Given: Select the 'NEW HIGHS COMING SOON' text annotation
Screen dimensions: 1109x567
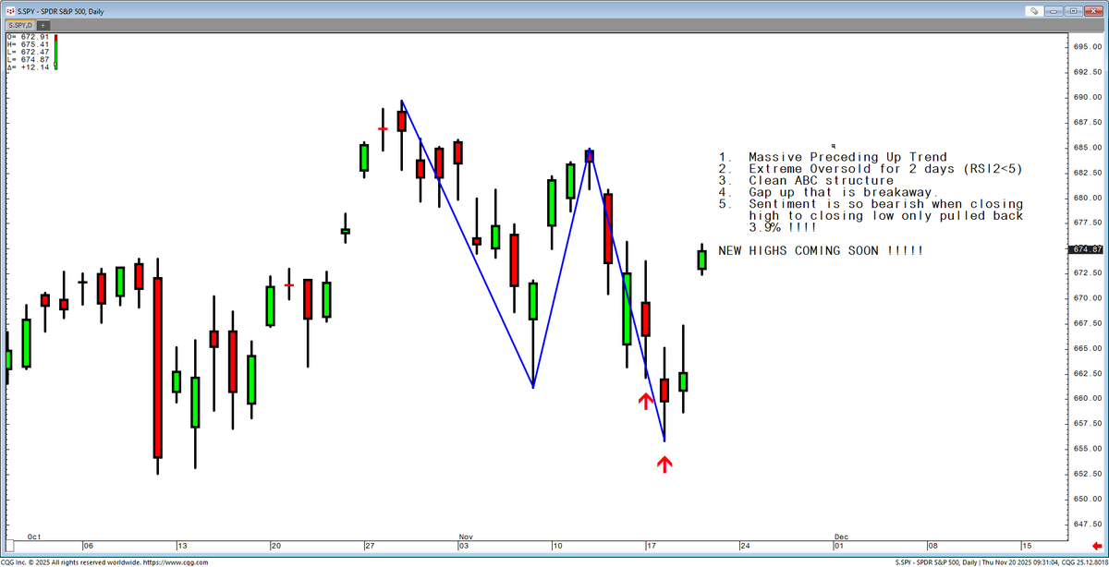Looking at the screenshot, I should (820, 250).
